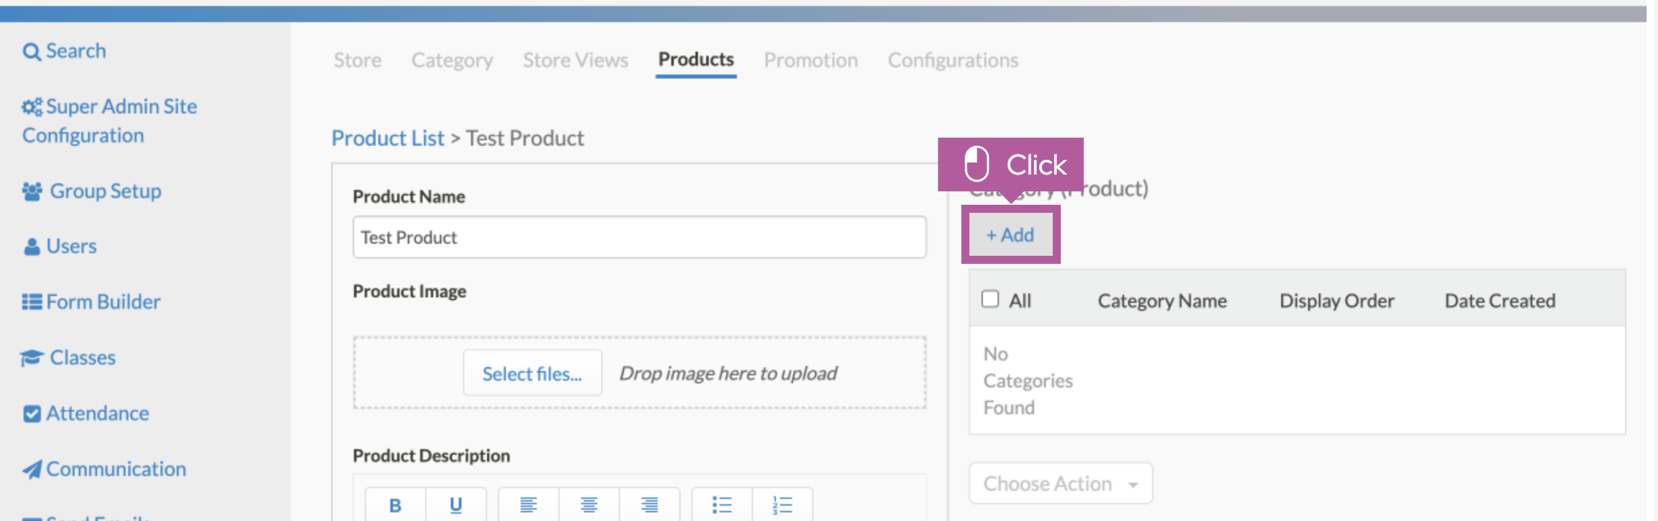
Task: Go back via Product List breadcrumb link
Action: click(388, 138)
